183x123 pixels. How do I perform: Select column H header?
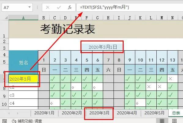[x=108, y=18]
